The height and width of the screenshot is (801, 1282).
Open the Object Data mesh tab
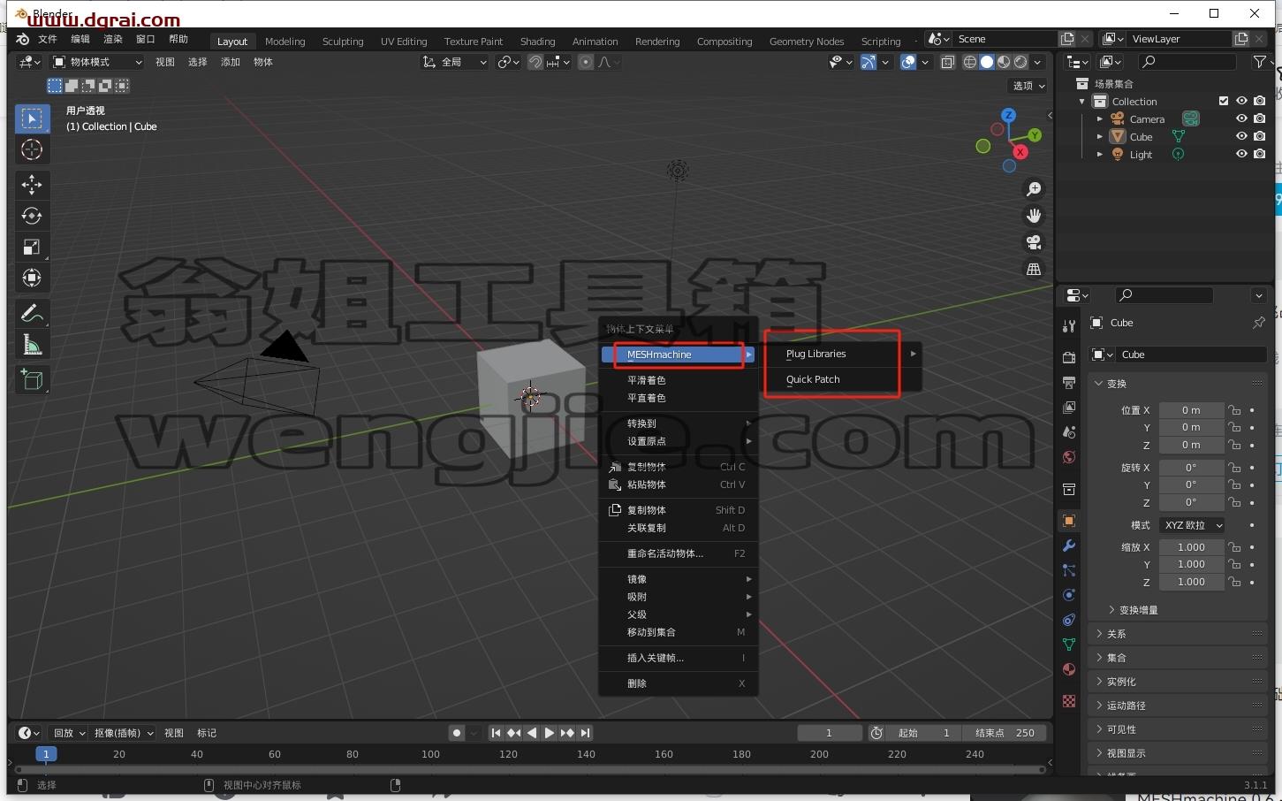pos(1069,645)
